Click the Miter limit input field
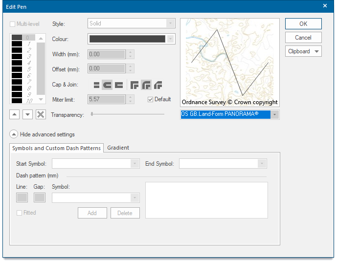 [x=107, y=99]
